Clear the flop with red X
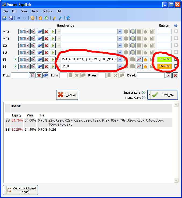This screenshot has height=198, width=182. pyautogui.click(x=39, y=75)
